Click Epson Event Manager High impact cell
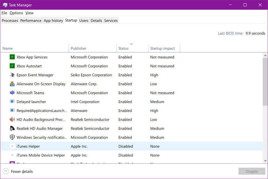The height and width of the screenshot is (179, 268). point(154,75)
